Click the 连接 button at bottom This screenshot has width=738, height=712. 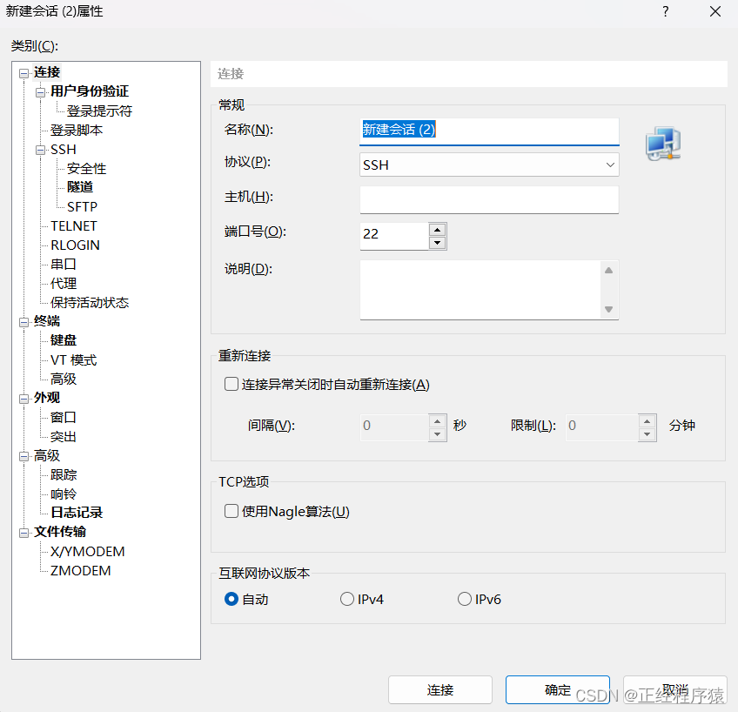pos(440,690)
